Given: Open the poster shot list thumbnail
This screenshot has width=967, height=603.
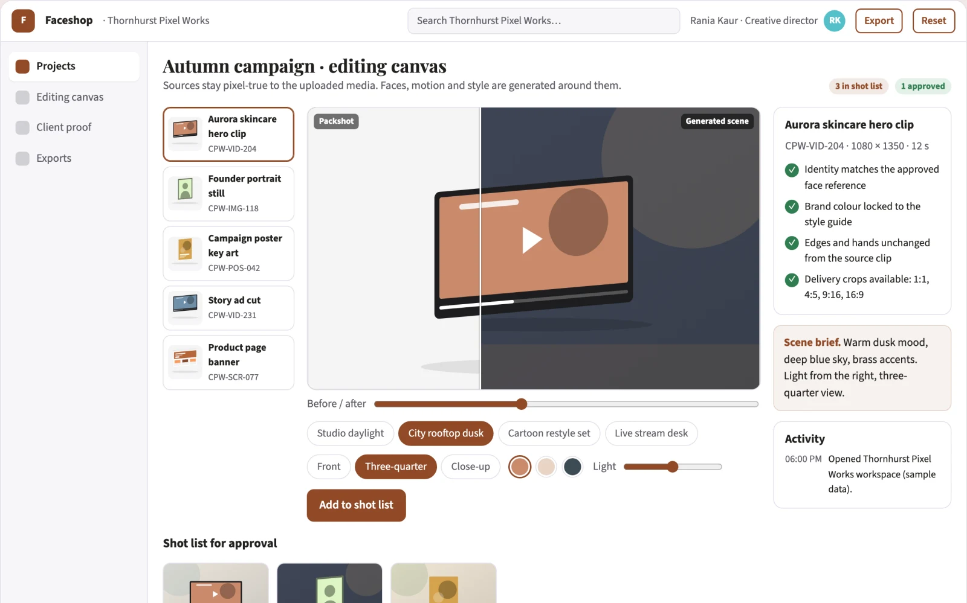Looking at the screenshot, I should [x=444, y=583].
